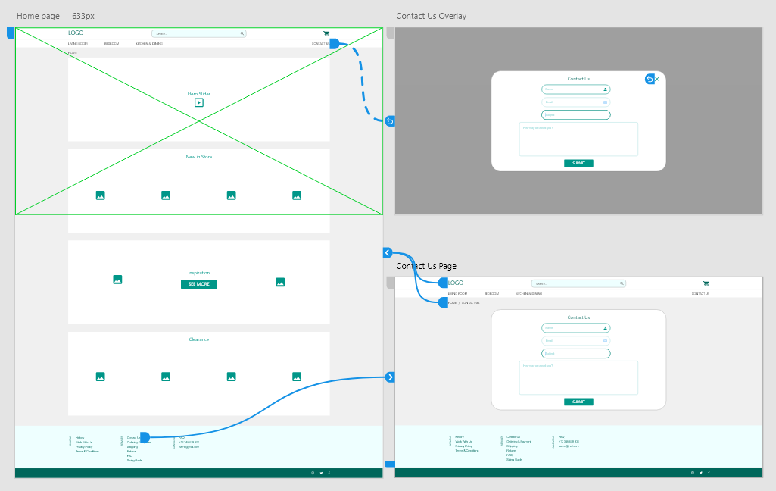
Task: Select the Subject field in Contact Us Overlay
Action: (576, 115)
